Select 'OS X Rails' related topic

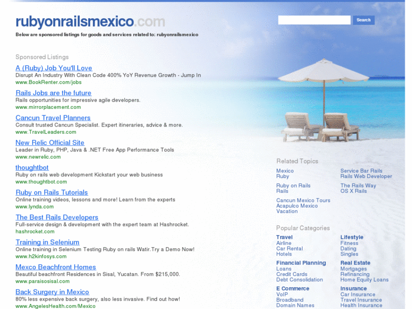pyautogui.click(x=354, y=191)
